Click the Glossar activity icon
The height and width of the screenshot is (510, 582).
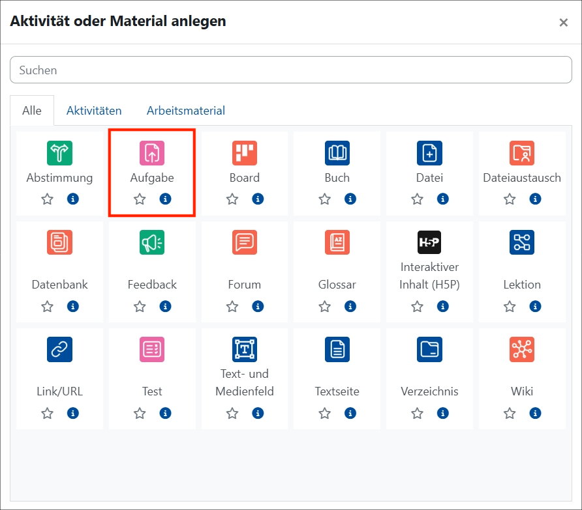(x=337, y=242)
